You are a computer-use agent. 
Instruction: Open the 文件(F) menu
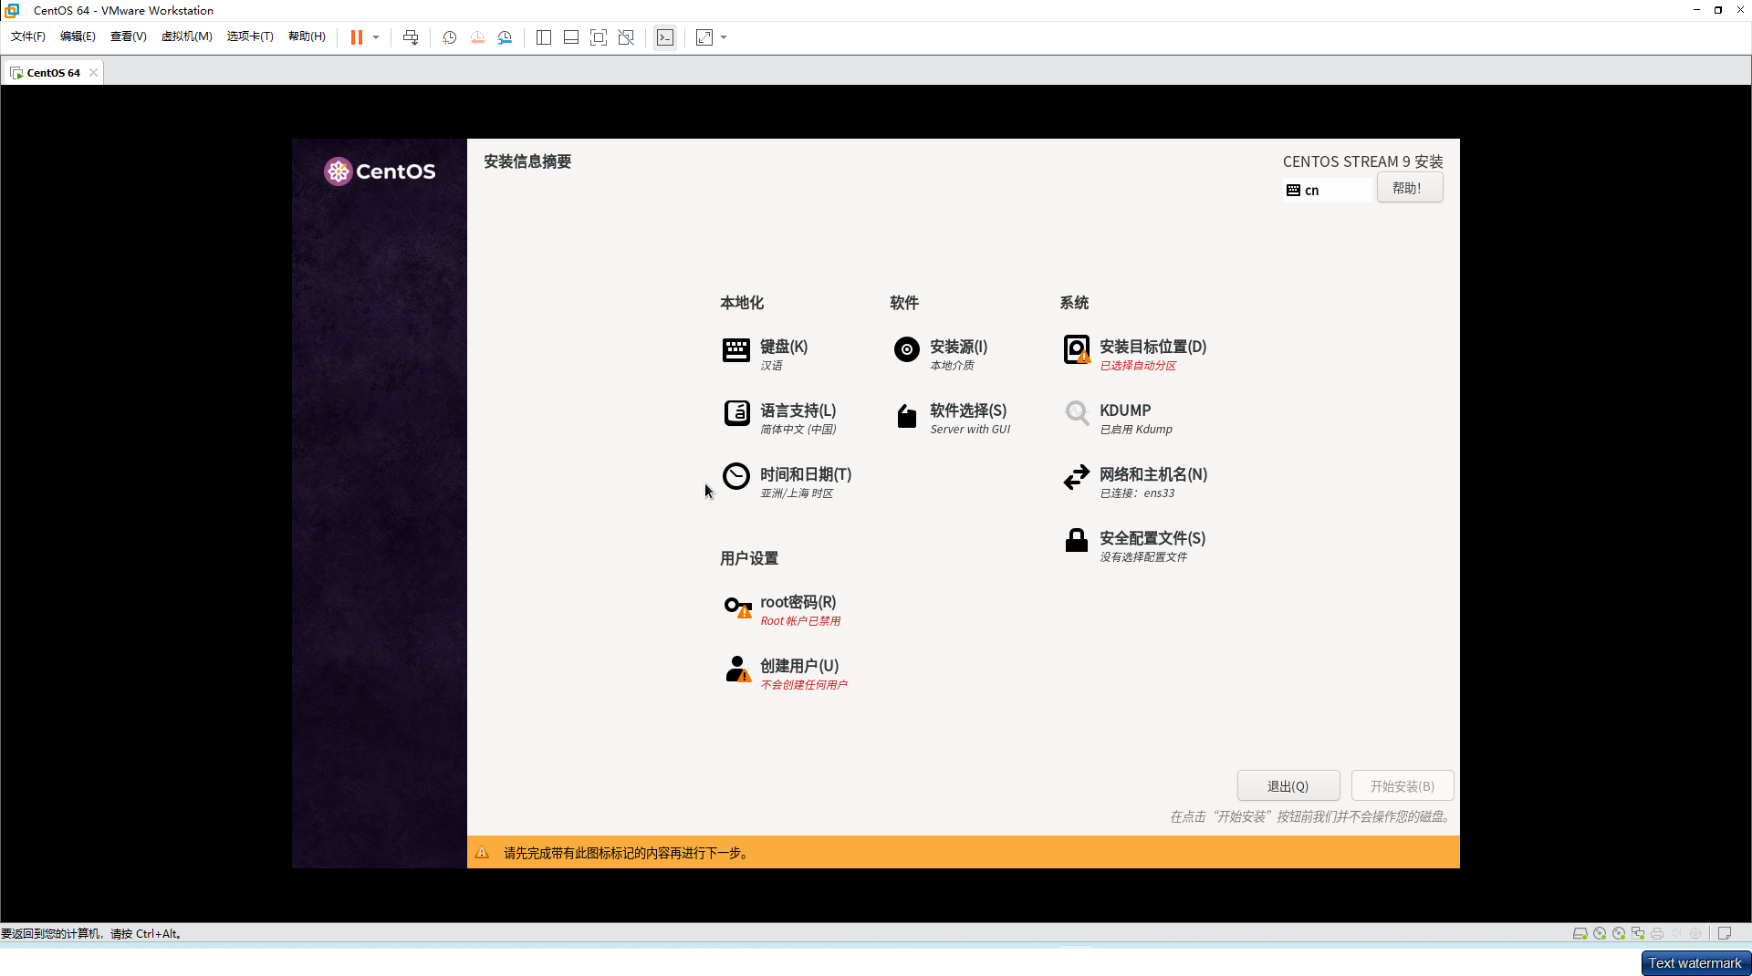[28, 36]
